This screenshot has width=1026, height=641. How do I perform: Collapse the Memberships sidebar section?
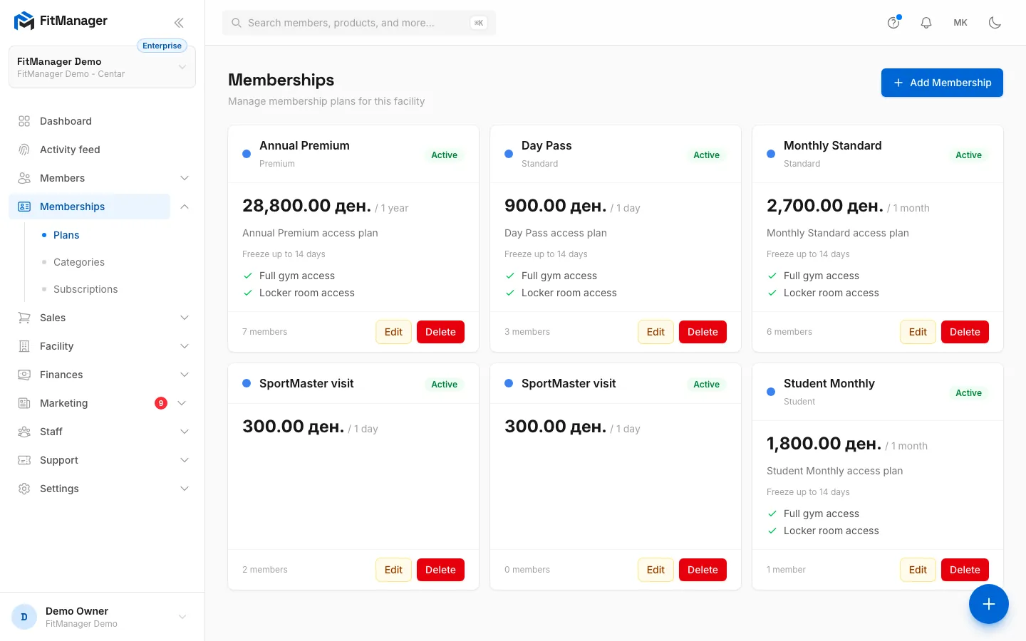tap(185, 207)
